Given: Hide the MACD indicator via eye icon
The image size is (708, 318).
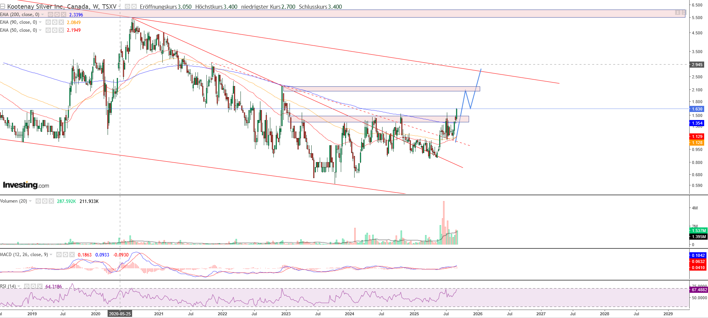Looking at the screenshot, I should pos(59,255).
